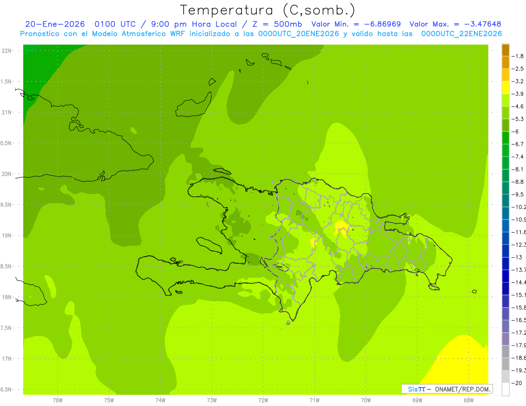This screenshot has width=526, height=406.
Task: Click the Valor Max. = -3.47648 text
Action: coord(455,24)
